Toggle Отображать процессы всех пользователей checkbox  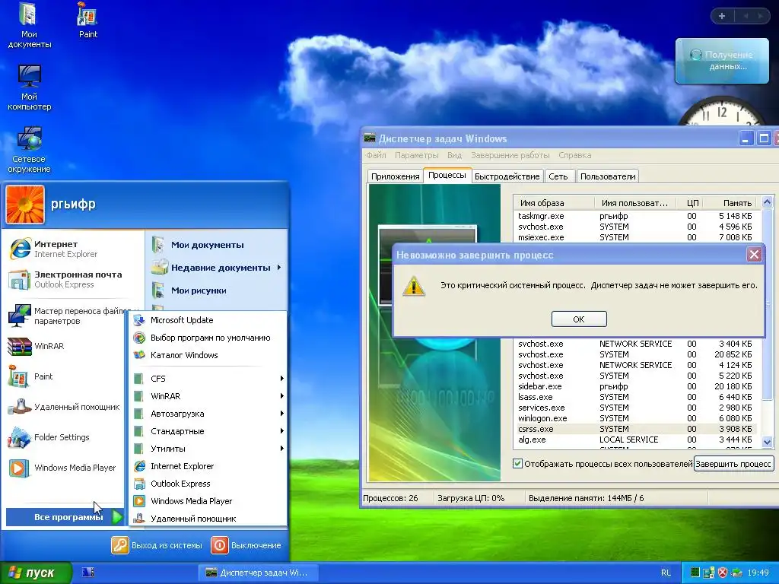(x=517, y=463)
